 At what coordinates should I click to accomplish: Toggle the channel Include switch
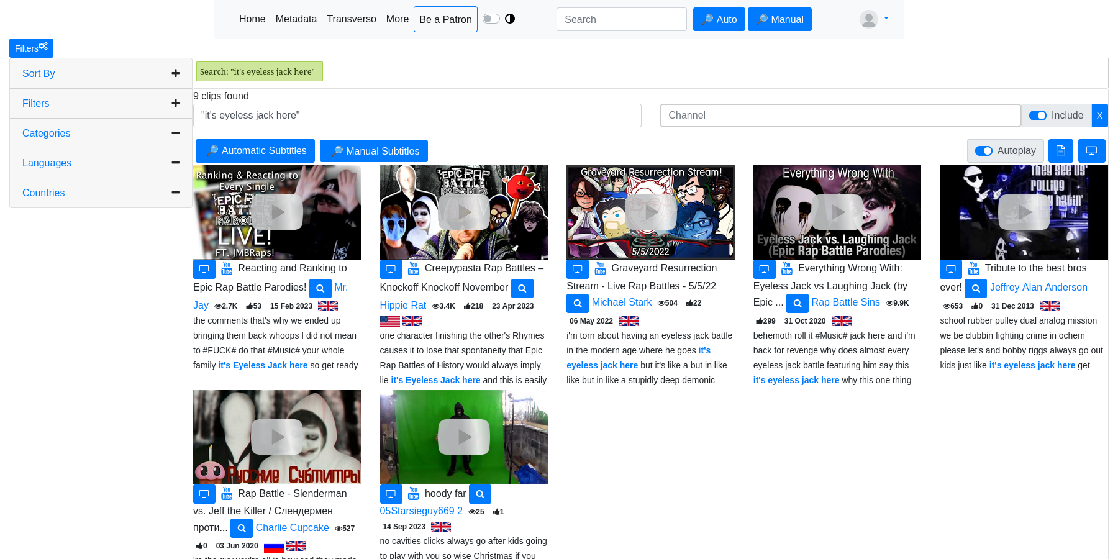click(1037, 116)
